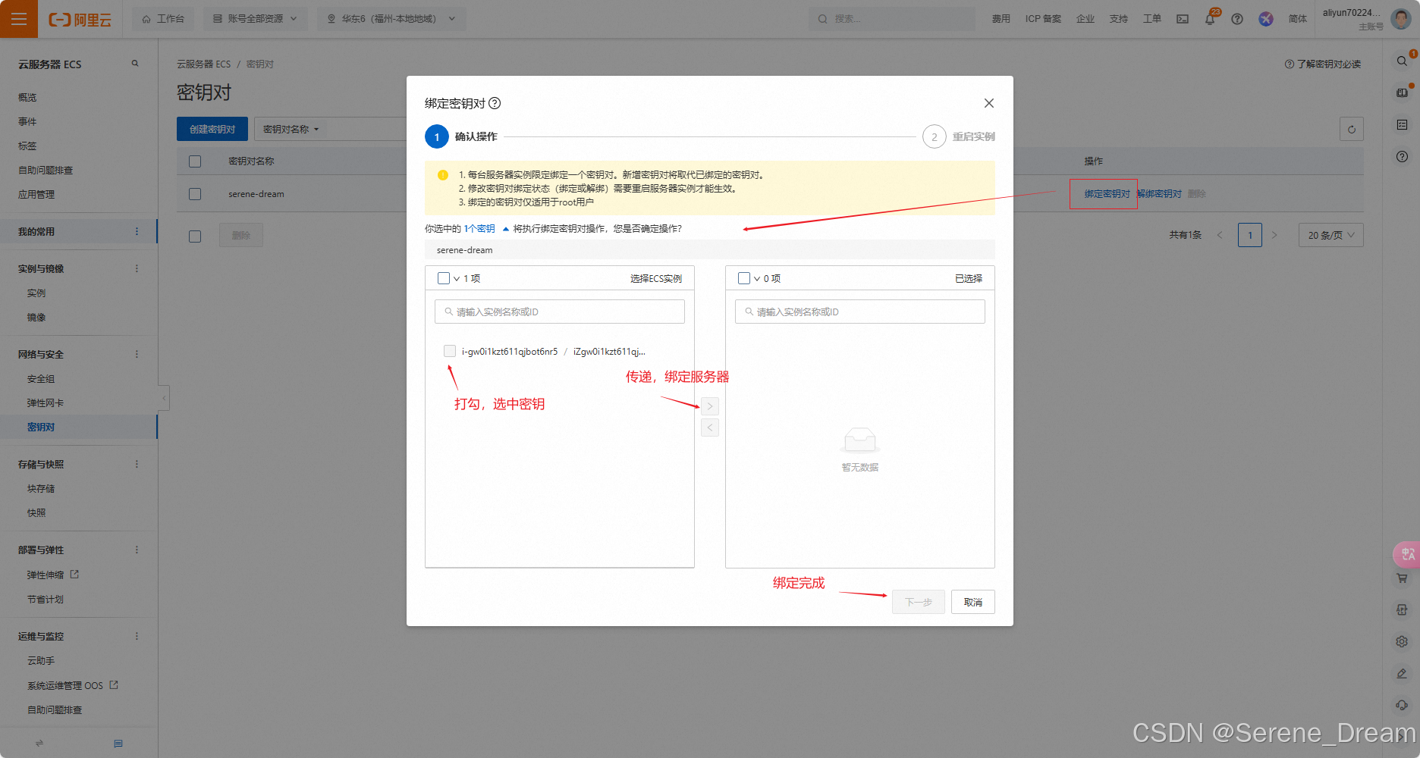Check the i-gw0i1kzt611qjbot6nr5 instance checkbox
This screenshot has height=758, width=1420.
pos(450,351)
